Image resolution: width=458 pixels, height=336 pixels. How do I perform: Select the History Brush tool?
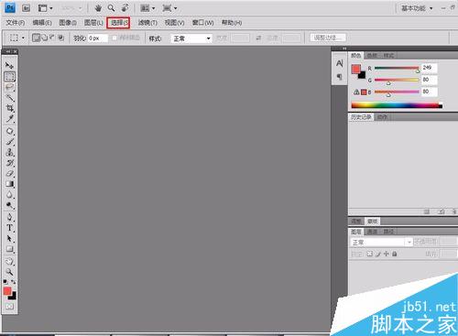[9, 162]
